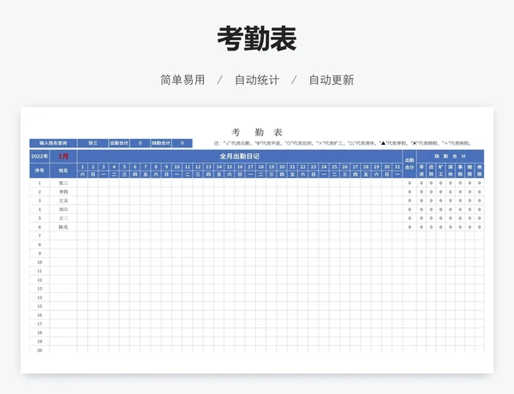The height and width of the screenshot is (394, 514).
Task: Select day 10 column header
Action: tap(177, 167)
